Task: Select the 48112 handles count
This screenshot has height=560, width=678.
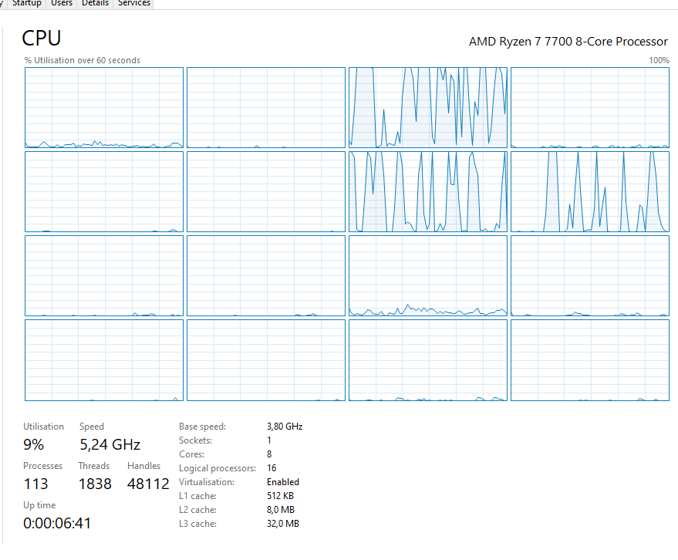Action: pyautogui.click(x=148, y=484)
